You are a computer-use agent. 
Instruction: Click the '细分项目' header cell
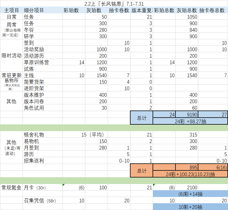pos(43,10)
